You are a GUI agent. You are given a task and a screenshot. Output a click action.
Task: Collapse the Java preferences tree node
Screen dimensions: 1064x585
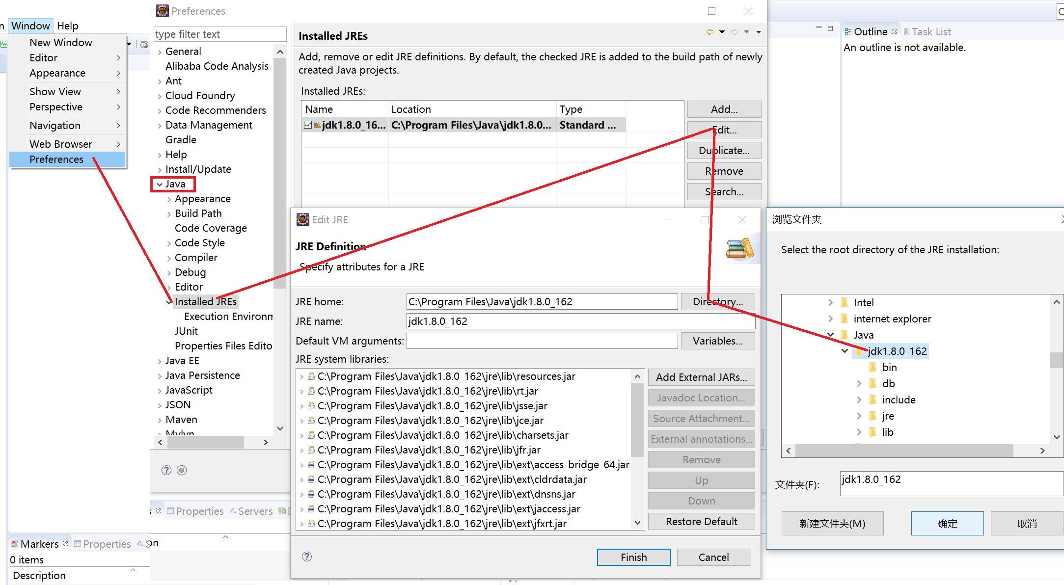(160, 185)
